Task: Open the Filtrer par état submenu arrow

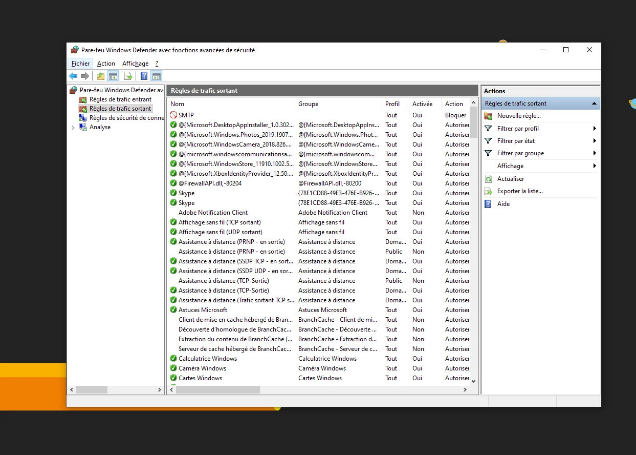Action: [x=595, y=141]
